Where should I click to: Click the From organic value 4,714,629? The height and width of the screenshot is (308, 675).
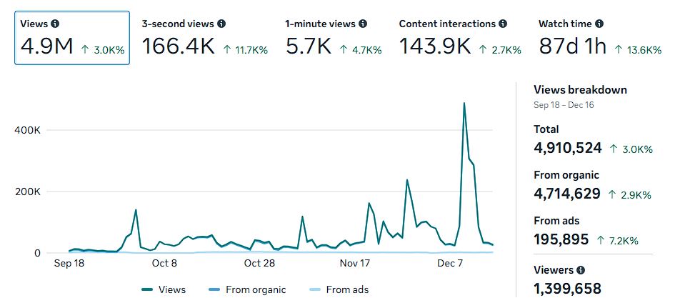coord(566,194)
